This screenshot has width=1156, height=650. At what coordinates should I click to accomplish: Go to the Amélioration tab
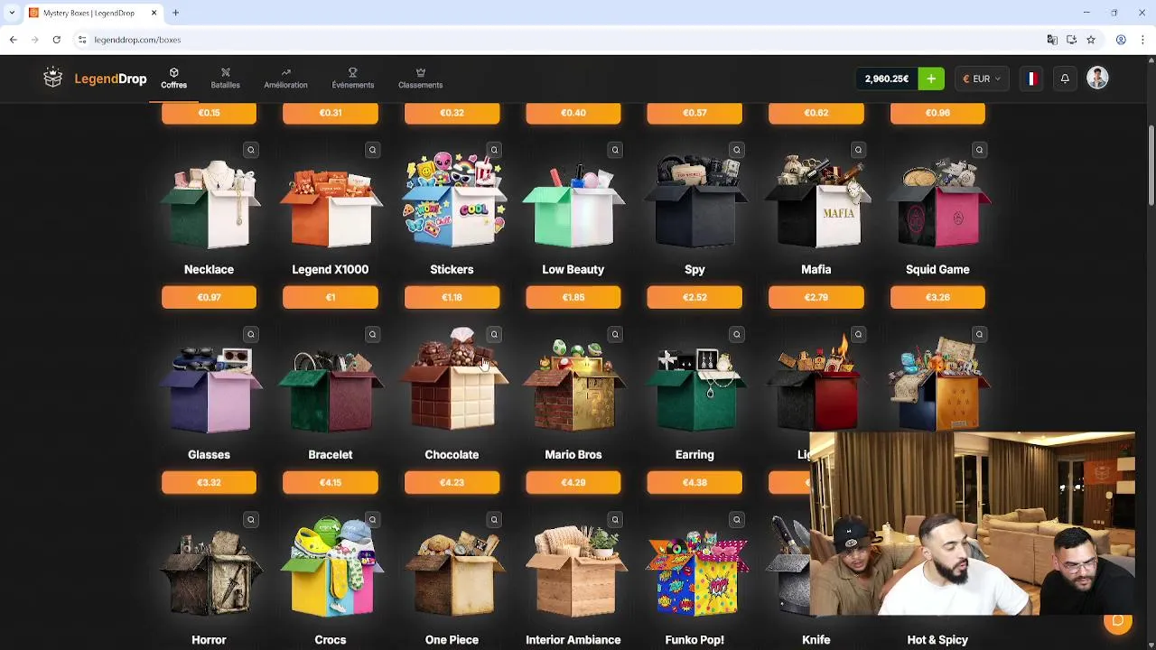click(285, 79)
